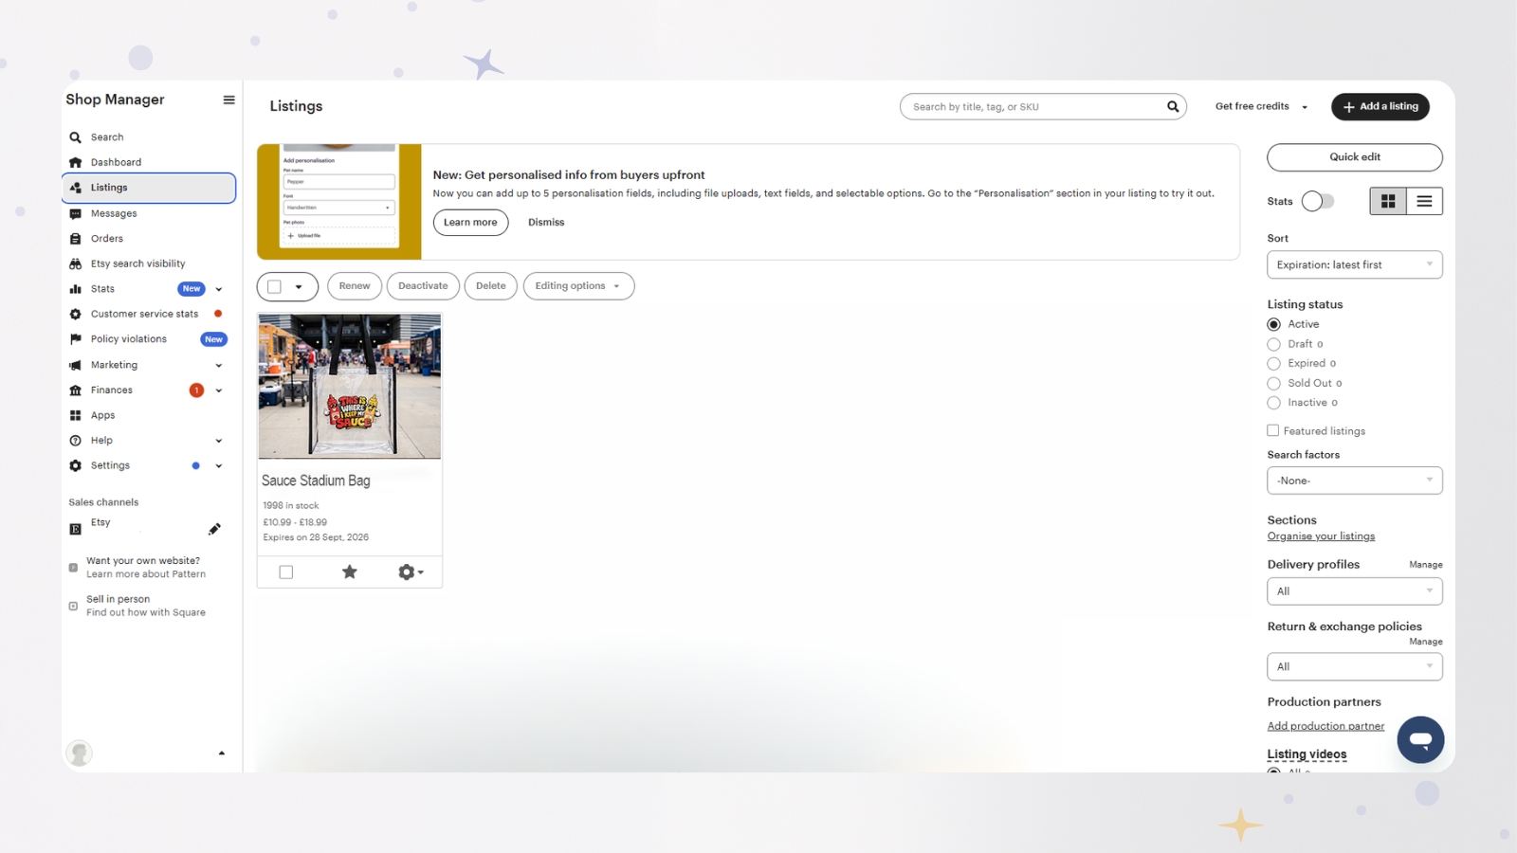Viewport: 1517px width, 853px height.
Task: Select the Draft listing status radio
Action: coord(1273,344)
